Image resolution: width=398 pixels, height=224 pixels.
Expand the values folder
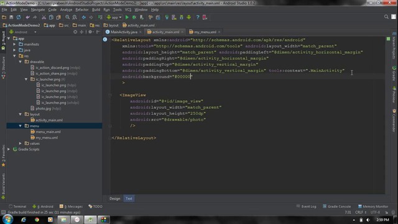pos(21,144)
